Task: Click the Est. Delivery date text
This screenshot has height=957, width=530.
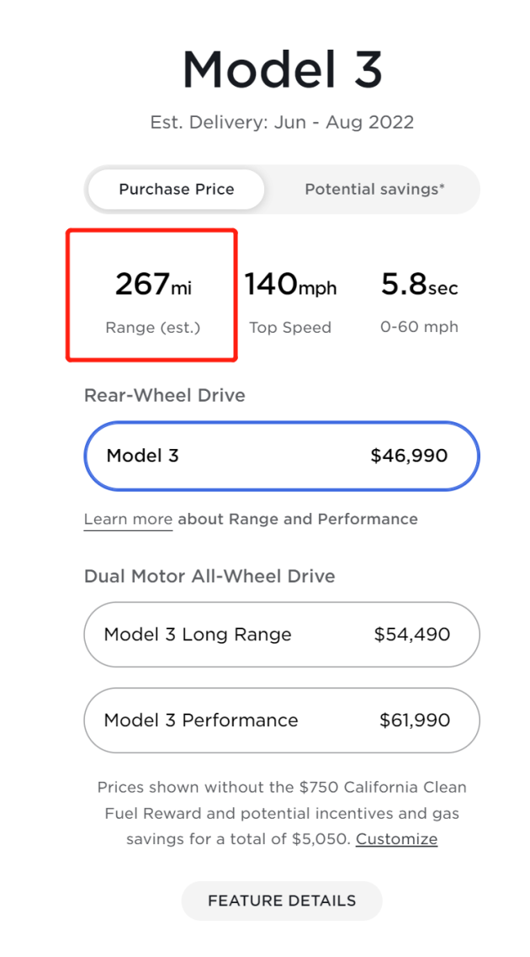Action: click(x=282, y=122)
